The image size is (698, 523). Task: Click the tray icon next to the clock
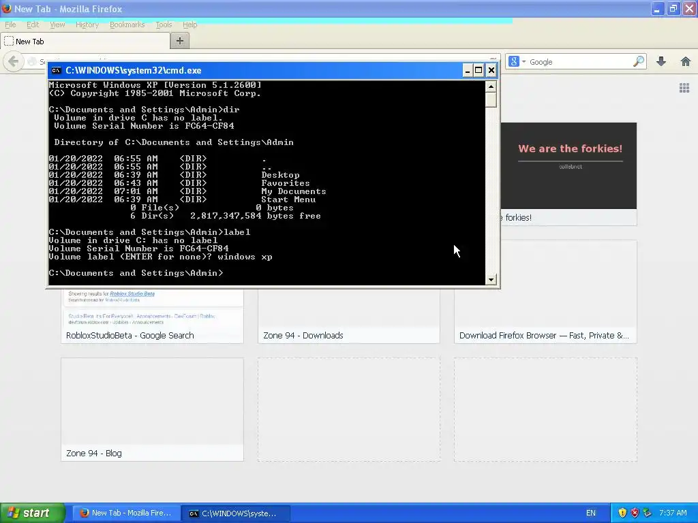648,513
